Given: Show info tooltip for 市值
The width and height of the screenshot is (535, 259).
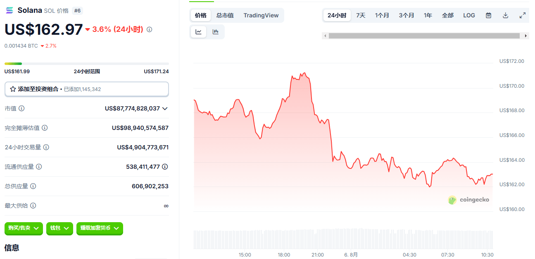Looking at the screenshot, I should coord(21,108).
